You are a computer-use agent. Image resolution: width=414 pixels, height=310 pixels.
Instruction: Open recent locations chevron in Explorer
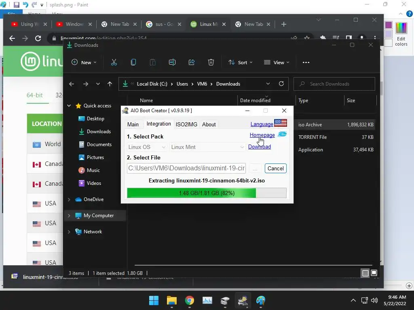click(x=98, y=84)
